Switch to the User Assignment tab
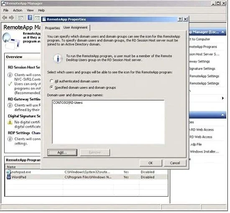230x213 pixels. tap(75, 28)
